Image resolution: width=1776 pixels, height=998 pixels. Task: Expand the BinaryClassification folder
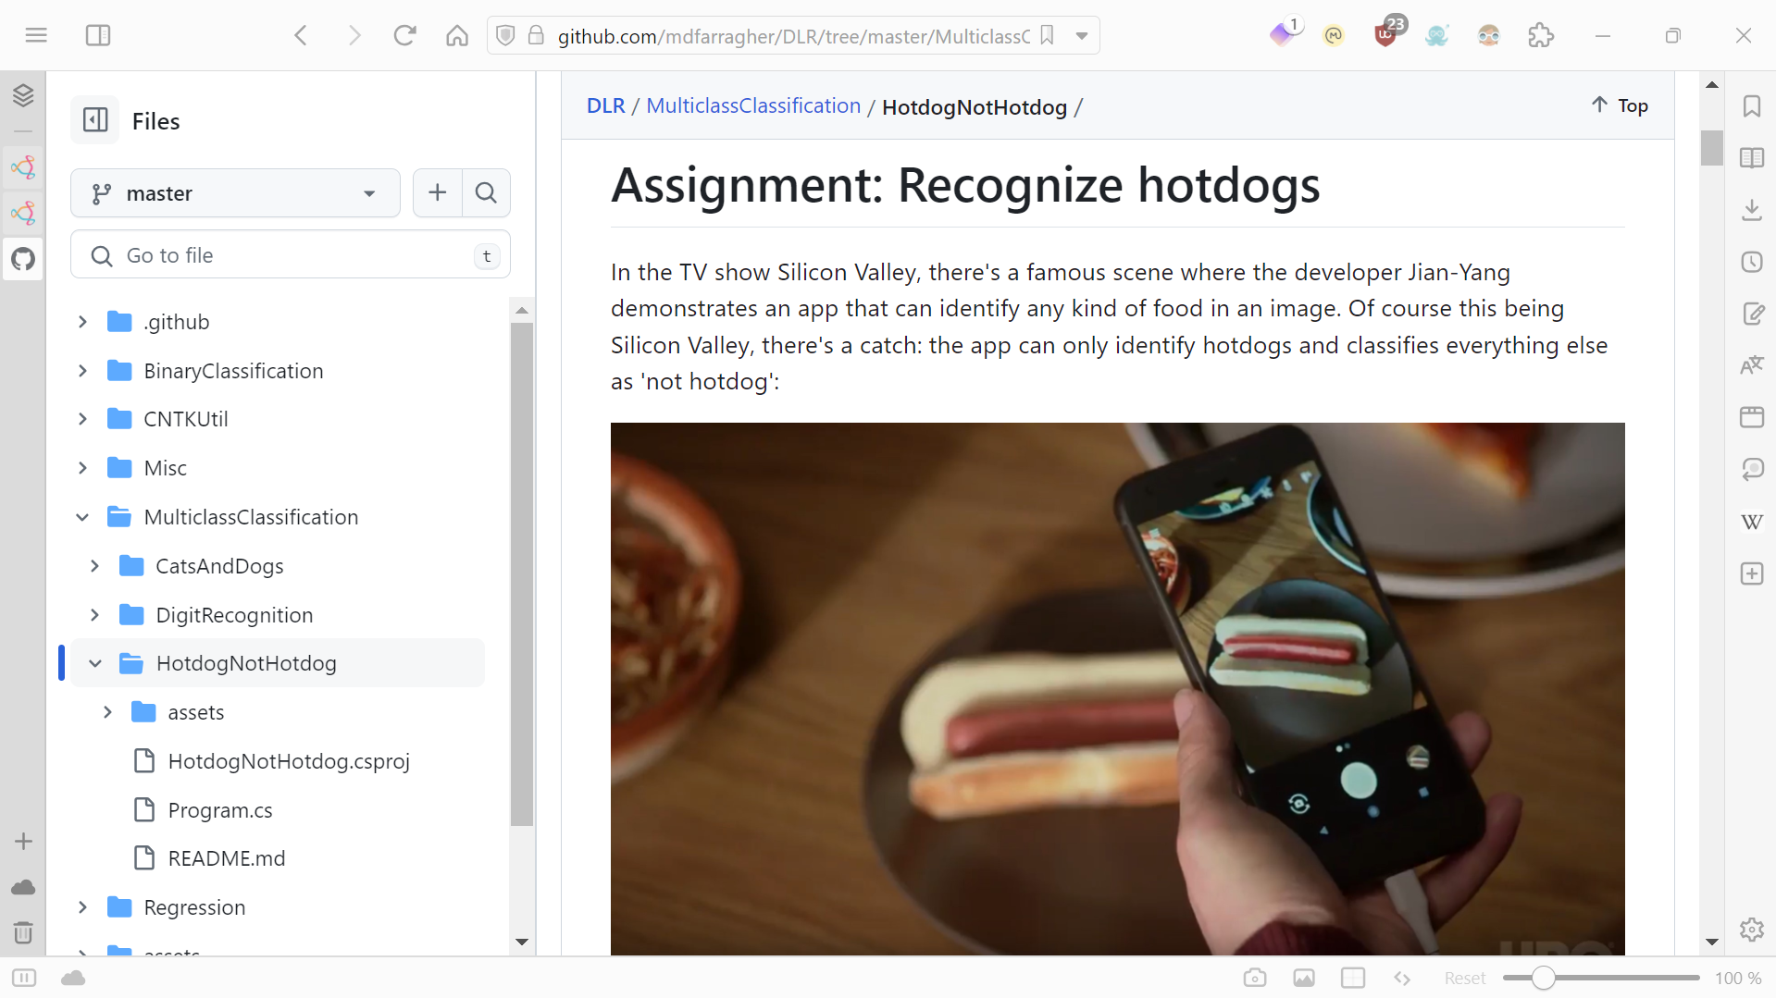click(82, 371)
